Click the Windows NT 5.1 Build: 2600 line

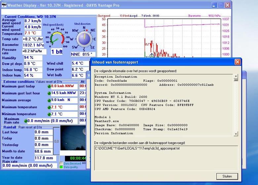click(121, 97)
